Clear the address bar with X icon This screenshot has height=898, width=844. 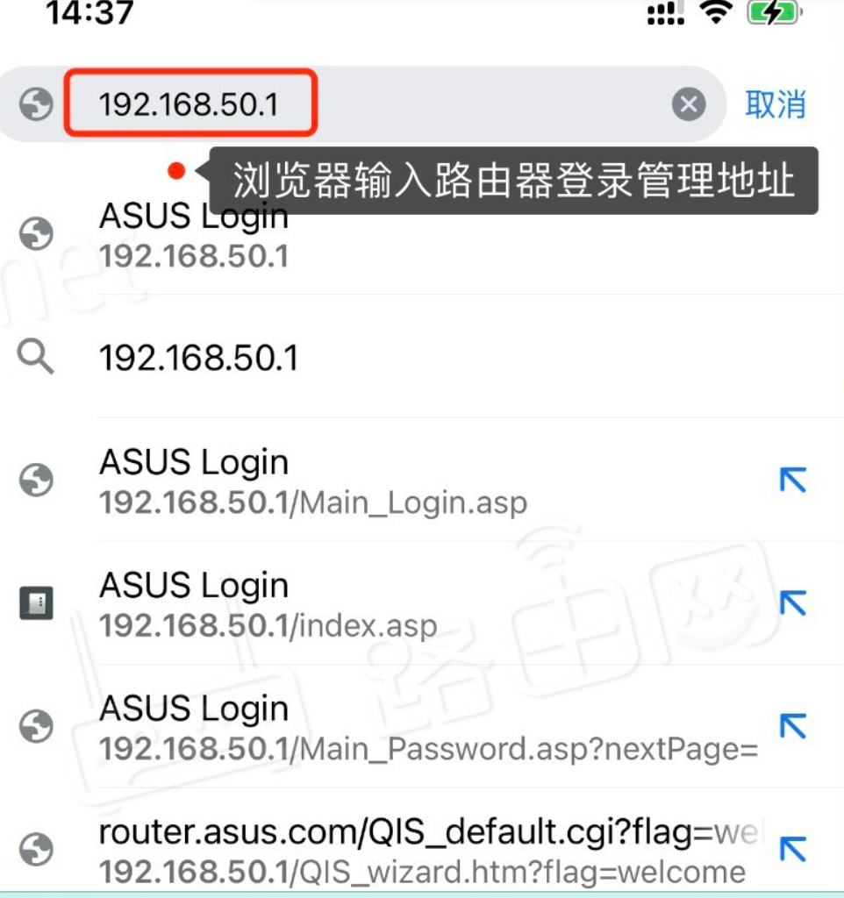(x=688, y=104)
